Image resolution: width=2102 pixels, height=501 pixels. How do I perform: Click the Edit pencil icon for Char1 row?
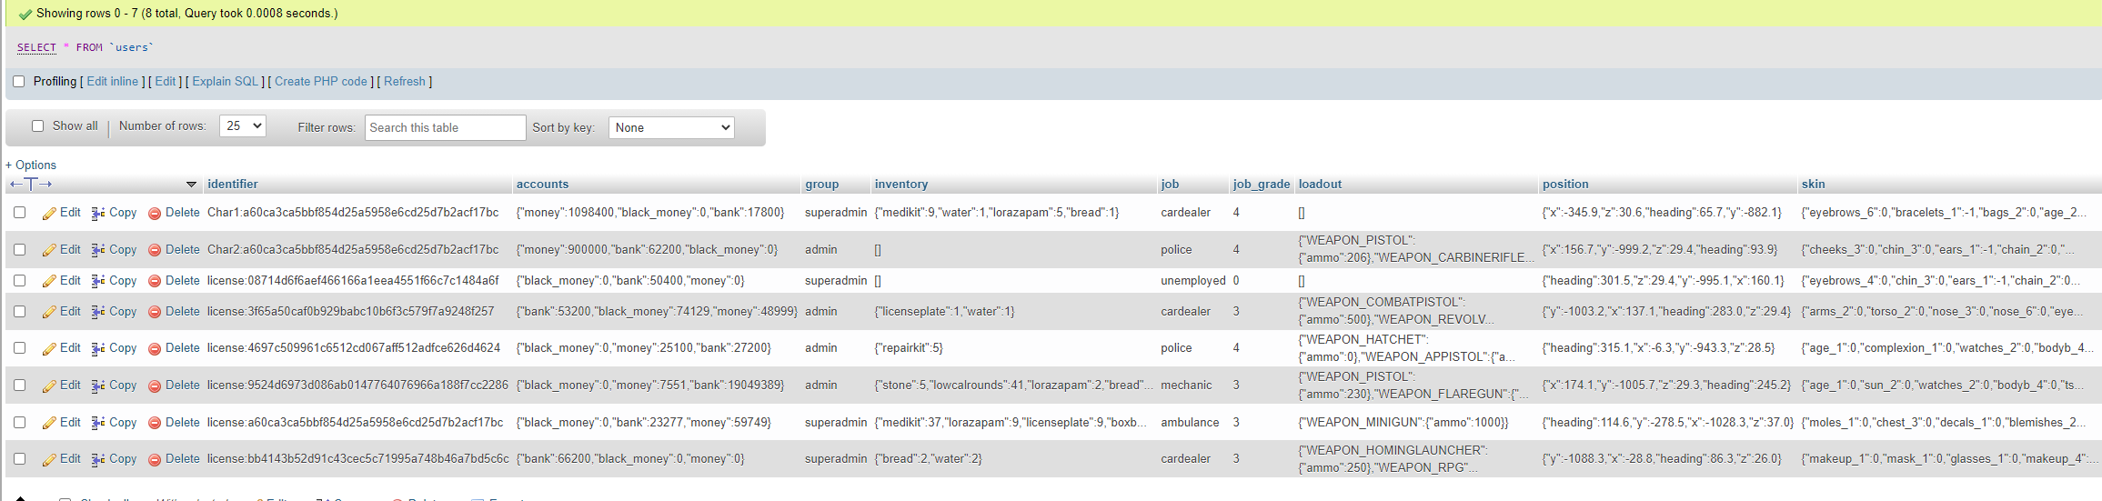click(49, 213)
